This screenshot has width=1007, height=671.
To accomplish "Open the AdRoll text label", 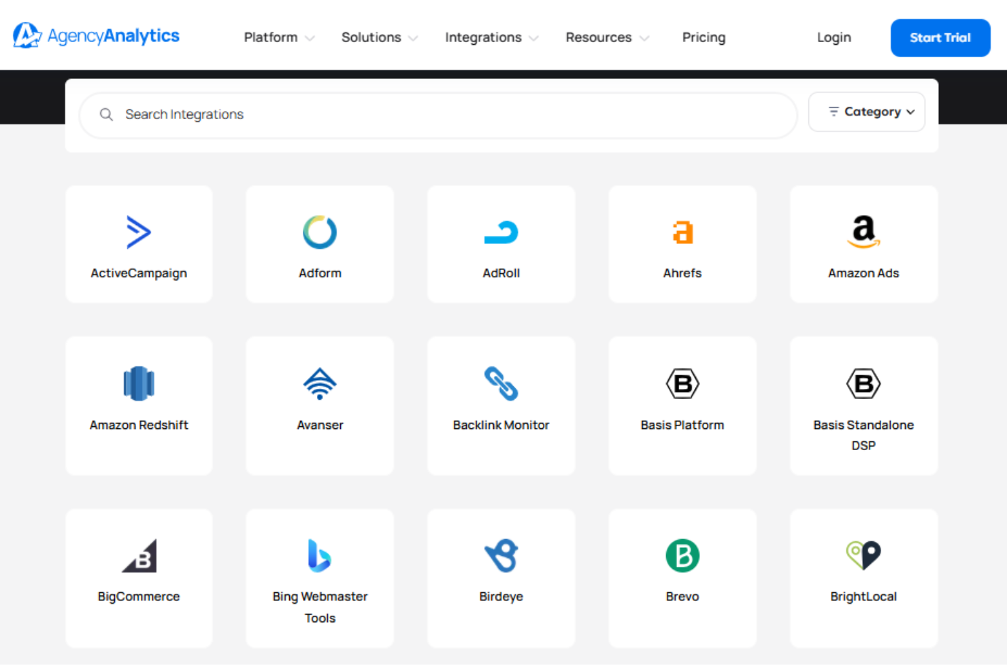I will pos(501,273).
